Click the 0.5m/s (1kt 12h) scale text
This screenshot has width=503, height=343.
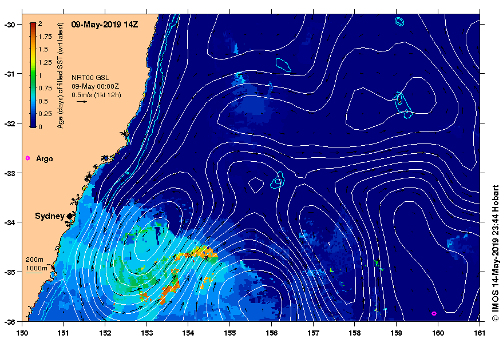pyautogui.click(x=96, y=95)
